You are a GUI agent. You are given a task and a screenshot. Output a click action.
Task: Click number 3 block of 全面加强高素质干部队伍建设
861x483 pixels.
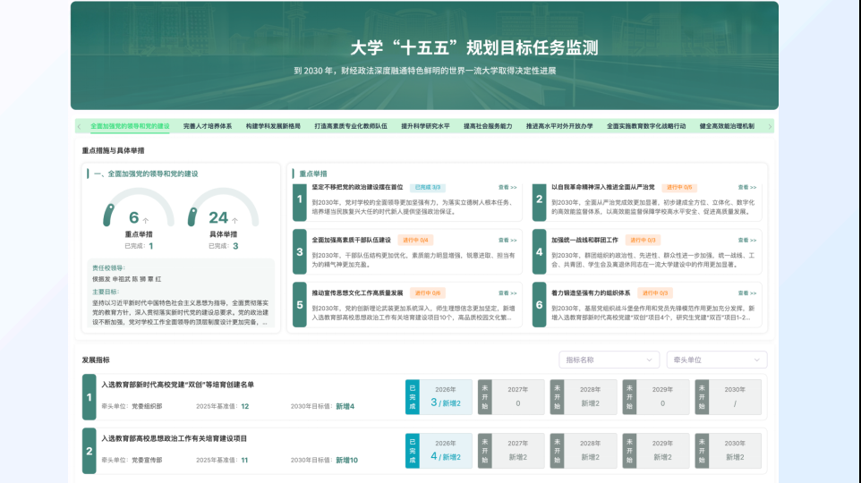tap(299, 252)
